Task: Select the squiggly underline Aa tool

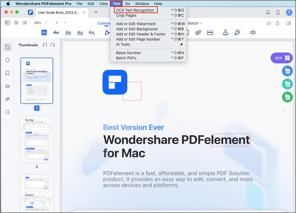Action: click(x=80, y=33)
